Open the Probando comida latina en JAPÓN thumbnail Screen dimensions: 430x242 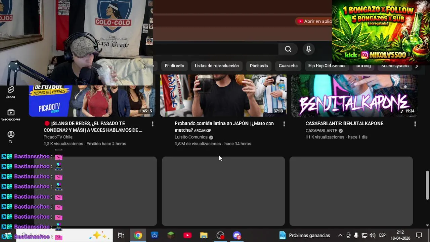coord(223,95)
